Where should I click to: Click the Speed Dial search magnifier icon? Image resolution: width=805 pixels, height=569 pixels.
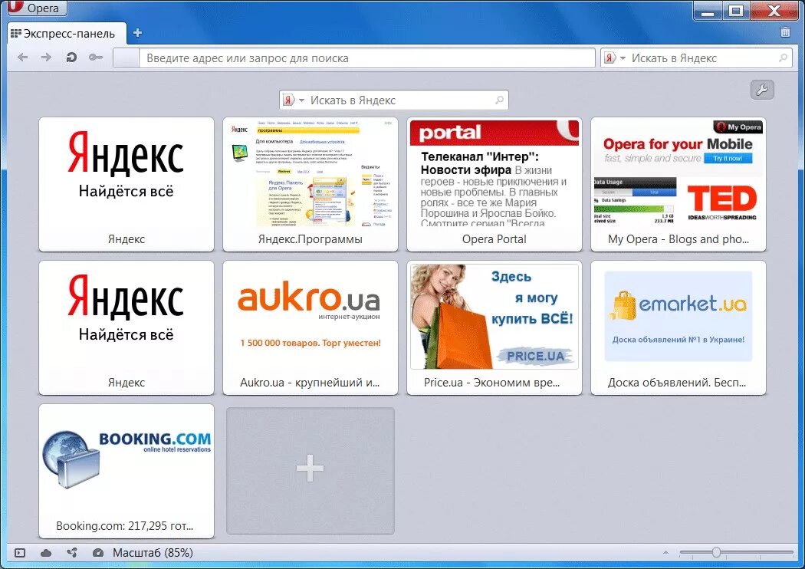point(500,100)
